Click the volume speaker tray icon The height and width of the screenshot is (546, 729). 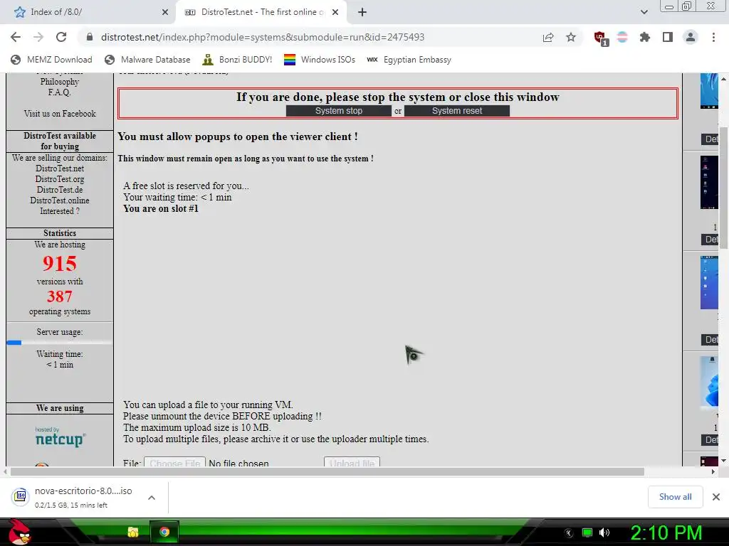(x=604, y=532)
